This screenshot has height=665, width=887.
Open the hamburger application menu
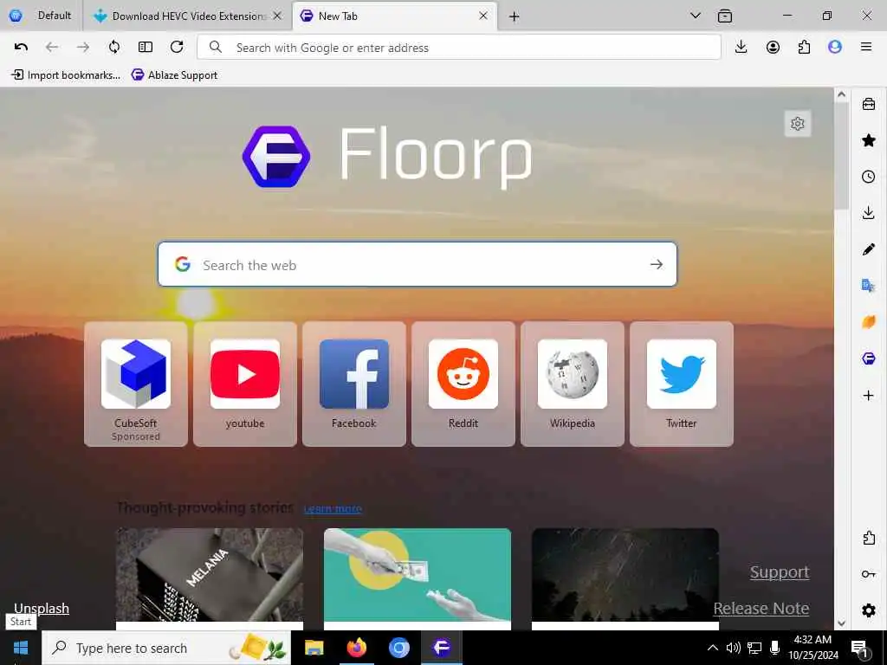coord(866,48)
